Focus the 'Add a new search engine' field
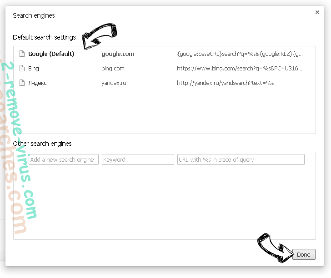Screen dimensions: 331x278 (63, 159)
